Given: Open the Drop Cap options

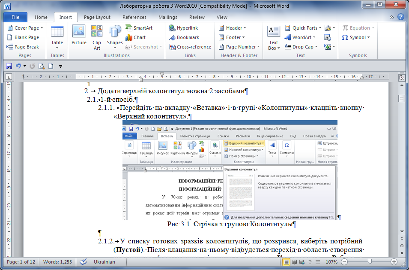Looking at the screenshot, I should (x=301, y=47).
